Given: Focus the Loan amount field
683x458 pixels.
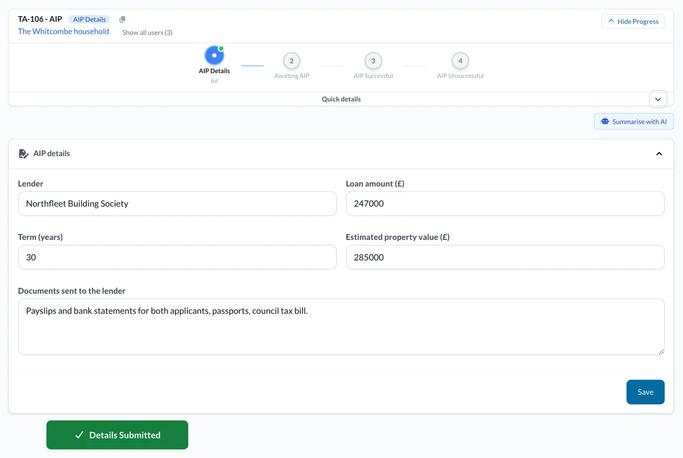Looking at the screenshot, I should 505,203.
